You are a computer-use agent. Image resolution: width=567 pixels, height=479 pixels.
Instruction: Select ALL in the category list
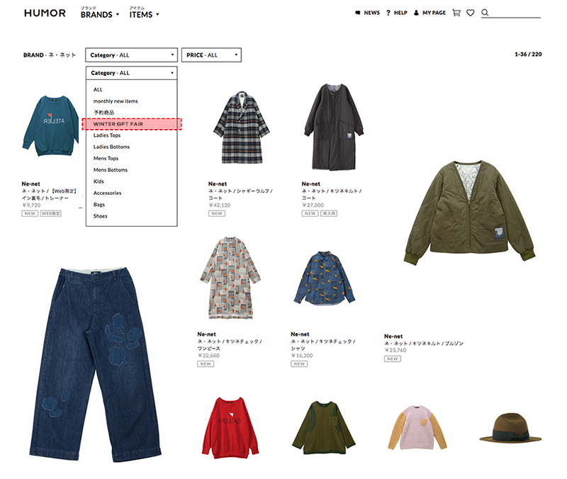pos(98,90)
